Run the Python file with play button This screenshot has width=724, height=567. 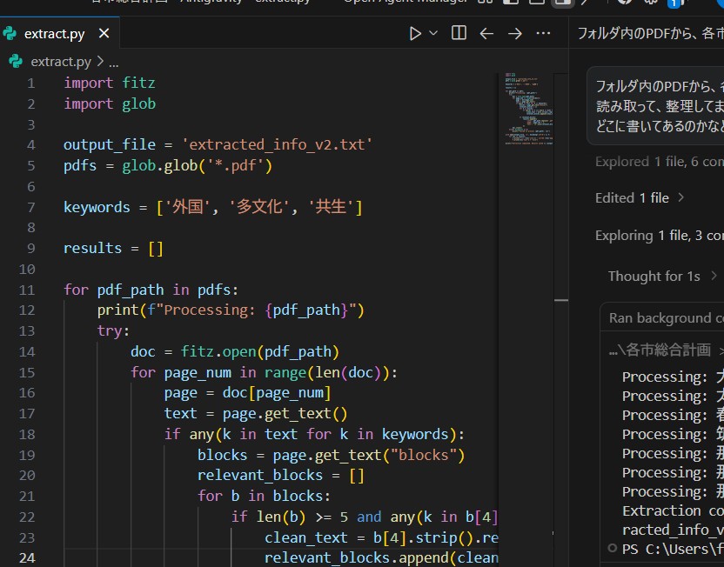pyautogui.click(x=415, y=34)
